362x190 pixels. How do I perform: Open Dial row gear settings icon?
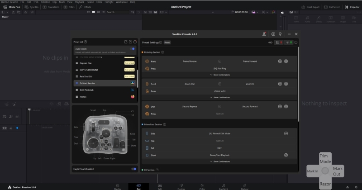(286, 106)
